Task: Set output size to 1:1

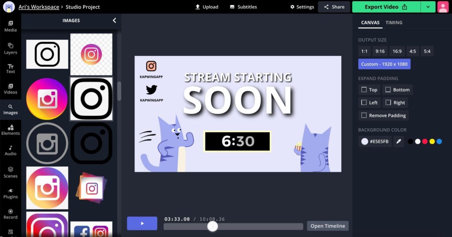Action: pyautogui.click(x=364, y=51)
